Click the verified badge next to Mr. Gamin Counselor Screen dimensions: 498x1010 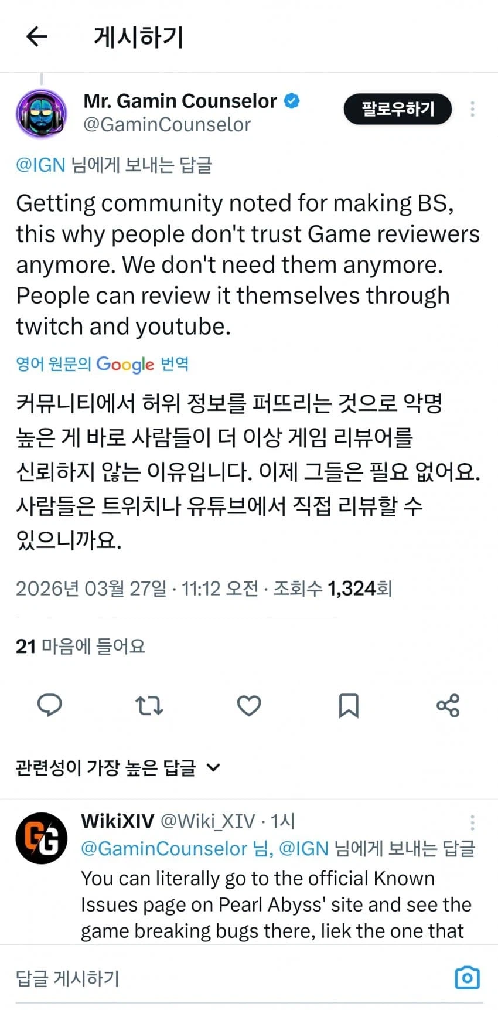pyautogui.click(x=292, y=101)
